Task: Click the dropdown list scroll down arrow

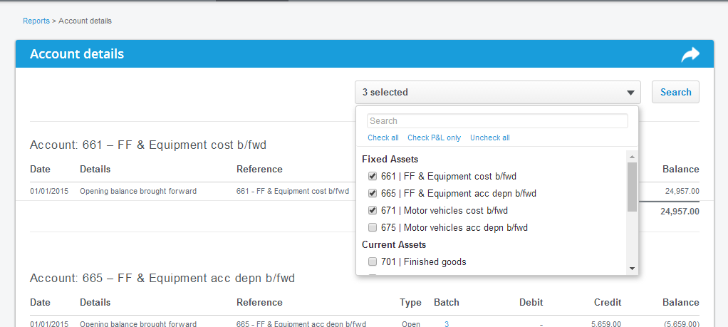Action: click(x=632, y=269)
